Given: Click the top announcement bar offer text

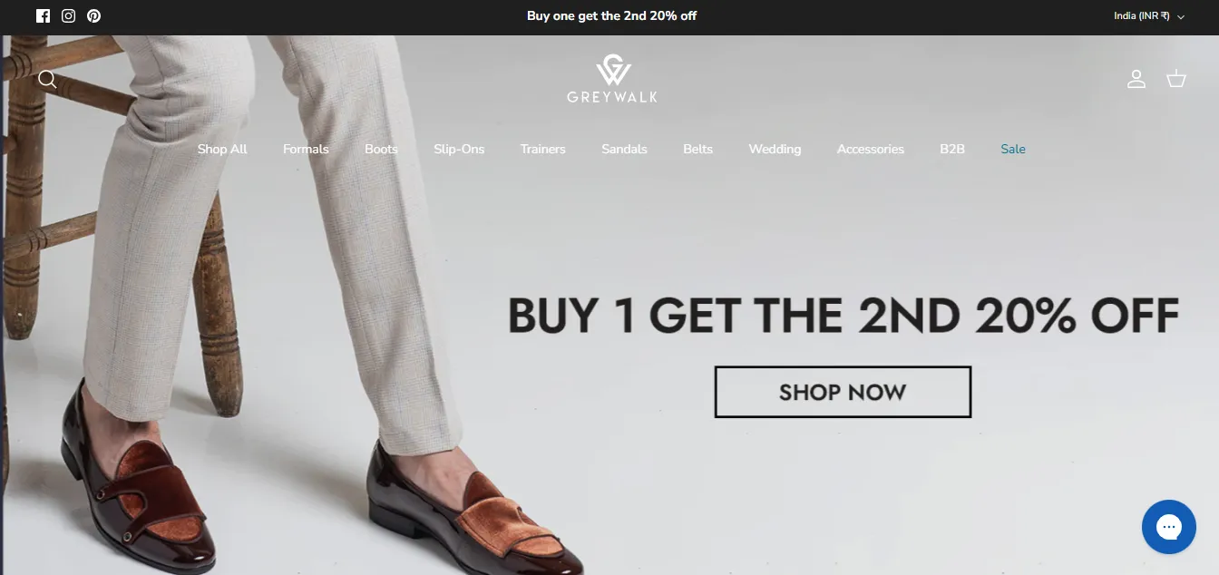Looking at the screenshot, I should [611, 15].
